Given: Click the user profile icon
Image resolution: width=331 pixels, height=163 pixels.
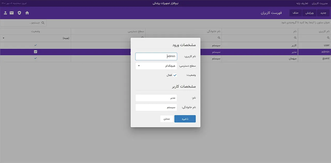Looking at the screenshot, I should pyautogui.click(x=5, y=13).
